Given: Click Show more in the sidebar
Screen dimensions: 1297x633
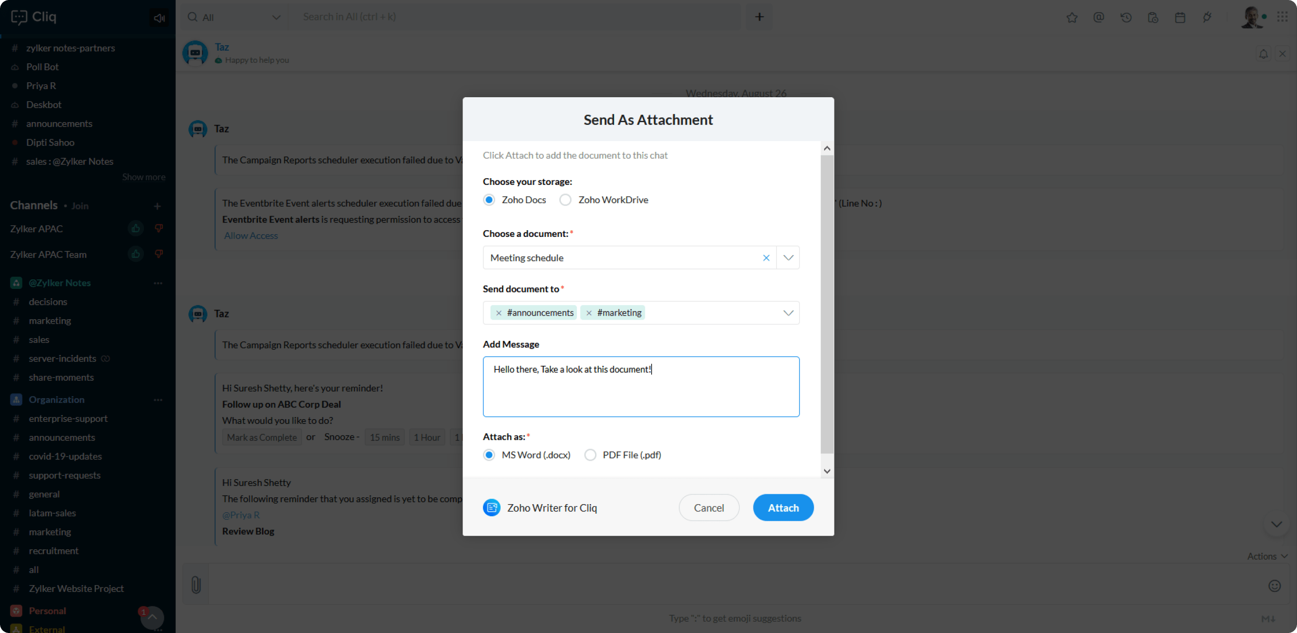Looking at the screenshot, I should pyautogui.click(x=143, y=177).
